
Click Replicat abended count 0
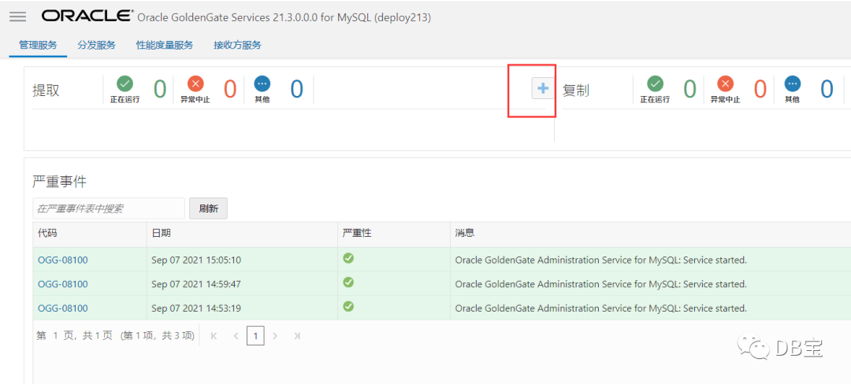pos(760,89)
